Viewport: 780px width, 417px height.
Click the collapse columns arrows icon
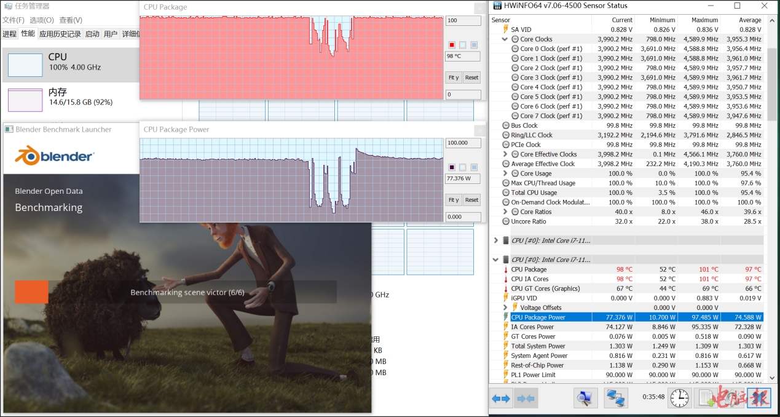click(x=526, y=399)
